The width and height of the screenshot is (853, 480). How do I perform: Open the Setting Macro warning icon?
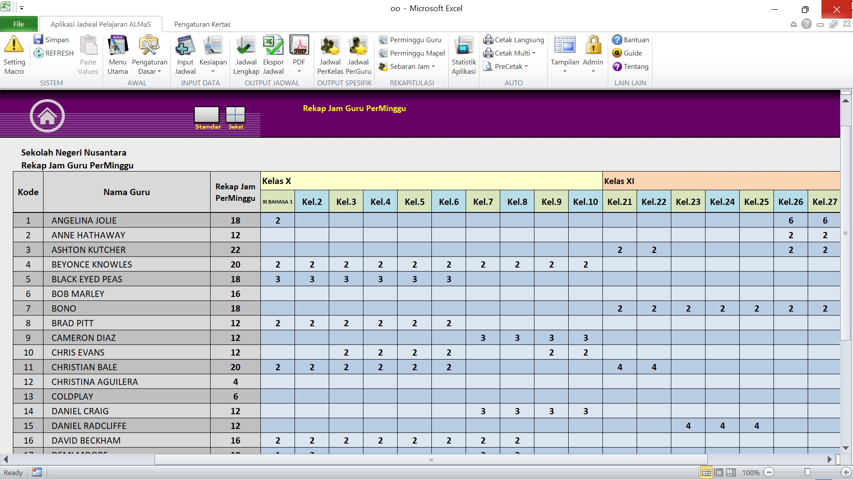[x=14, y=45]
